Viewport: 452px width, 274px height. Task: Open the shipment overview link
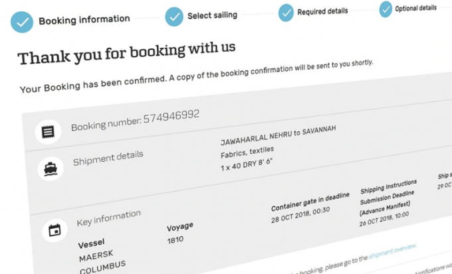(x=392, y=251)
